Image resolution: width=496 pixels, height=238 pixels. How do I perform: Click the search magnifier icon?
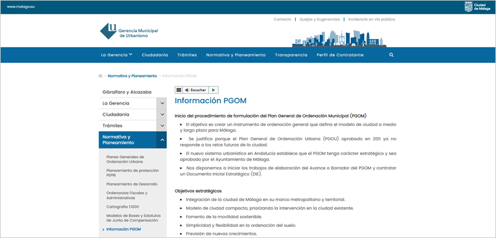391,55
